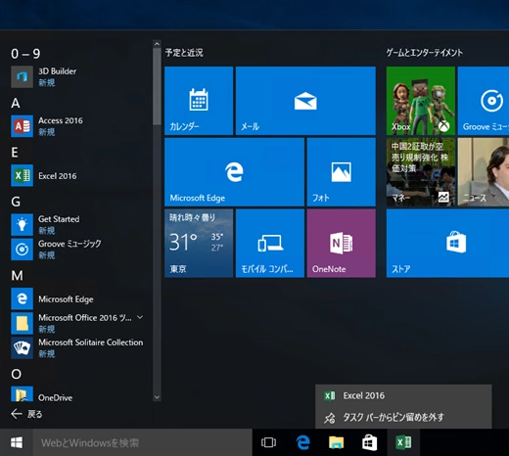This screenshot has height=456, width=509.
Task: Open Store icon on taskbar
Action: click(x=370, y=442)
